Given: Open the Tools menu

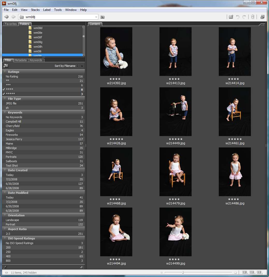Looking at the screenshot, I should 58,10.
